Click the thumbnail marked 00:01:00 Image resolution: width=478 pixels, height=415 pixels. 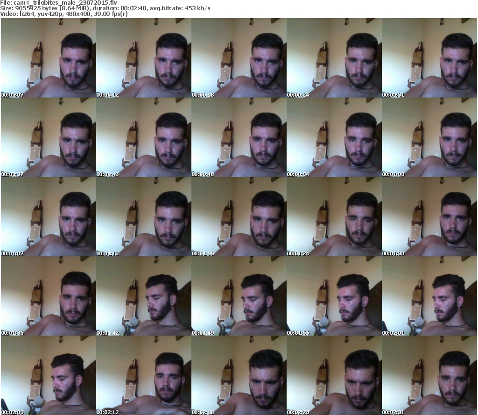coord(429,137)
